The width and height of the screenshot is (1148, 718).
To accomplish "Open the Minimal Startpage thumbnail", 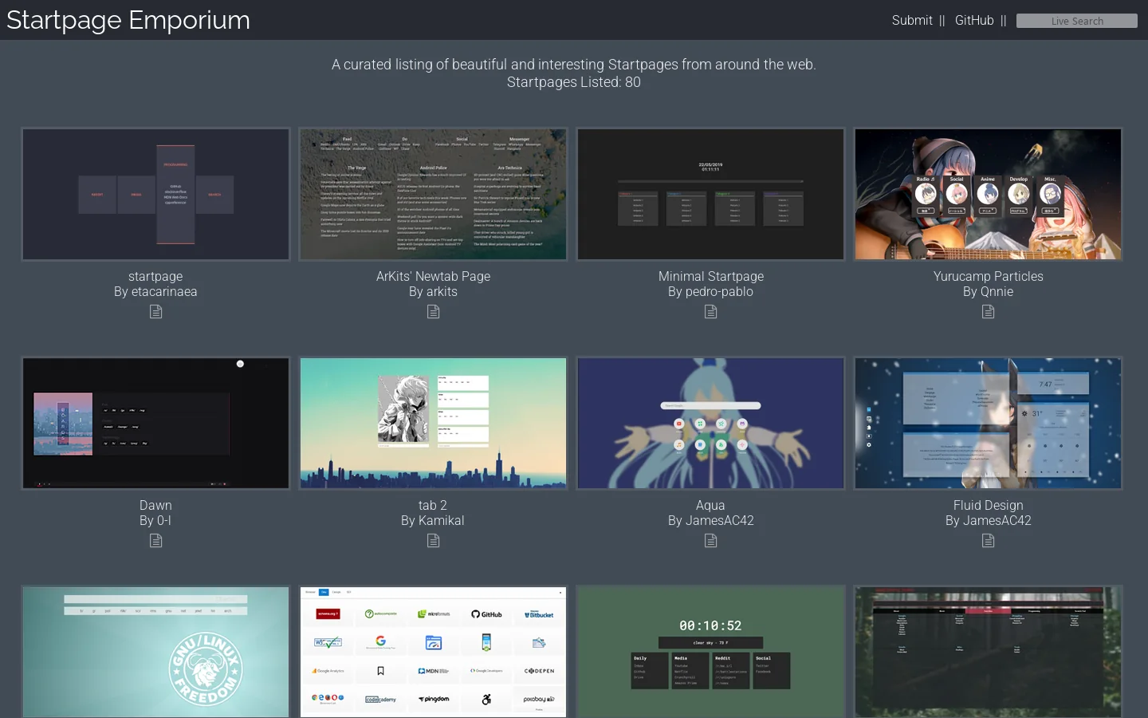I will pyautogui.click(x=711, y=194).
